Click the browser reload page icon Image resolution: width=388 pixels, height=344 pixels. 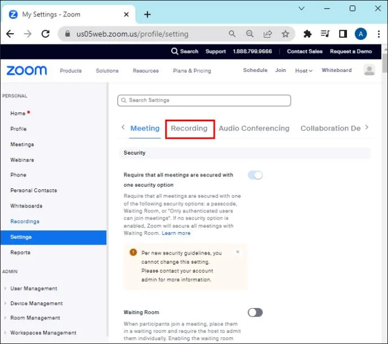tap(46, 34)
